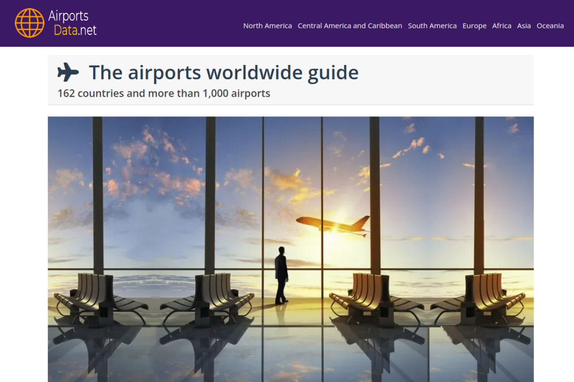This screenshot has width=574, height=382.
Task: Click an empty area of purple header bar
Action: coord(170,23)
